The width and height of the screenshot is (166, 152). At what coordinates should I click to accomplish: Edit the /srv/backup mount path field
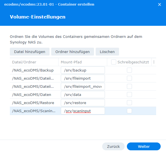tap(83, 70)
